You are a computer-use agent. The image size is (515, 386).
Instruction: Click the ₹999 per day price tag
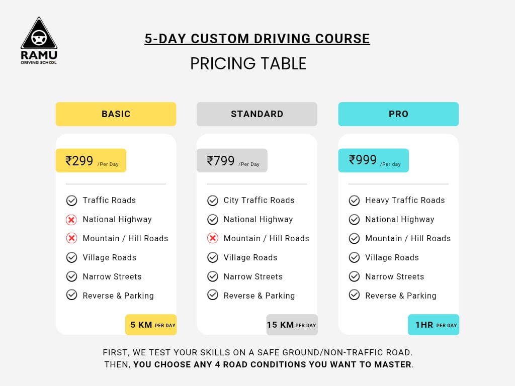[373, 161]
